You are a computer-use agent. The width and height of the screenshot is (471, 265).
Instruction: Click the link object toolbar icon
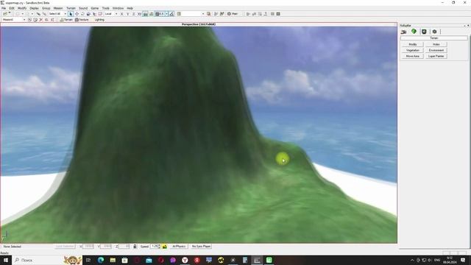[x=38, y=14]
